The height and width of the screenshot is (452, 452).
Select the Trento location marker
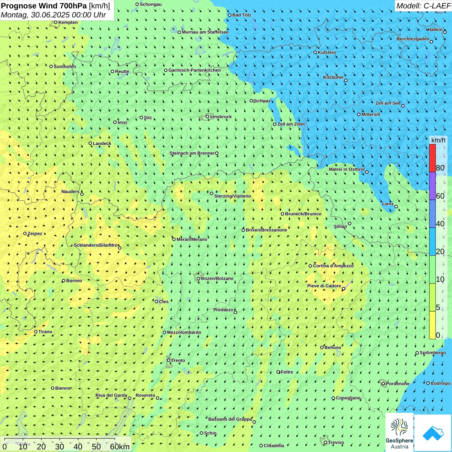click(x=169, y=360)
